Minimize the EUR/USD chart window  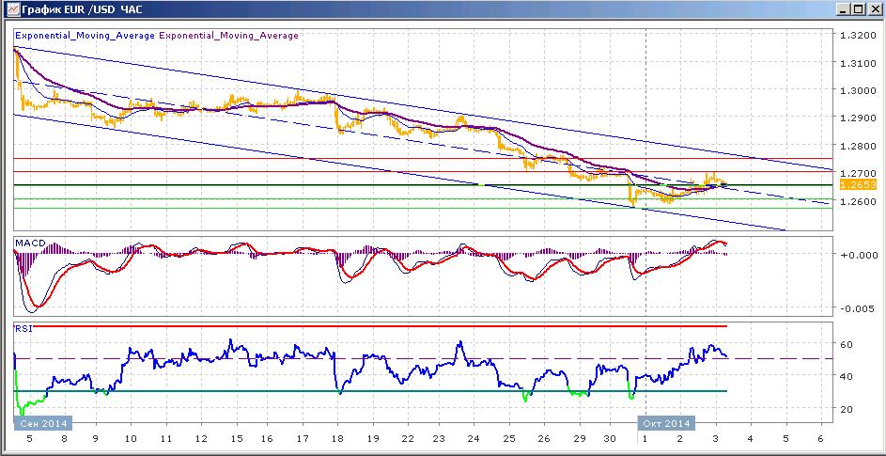click(844, 9)
